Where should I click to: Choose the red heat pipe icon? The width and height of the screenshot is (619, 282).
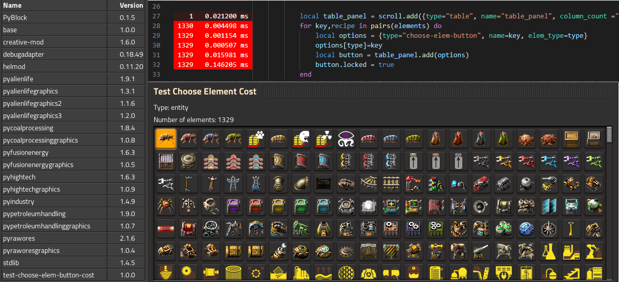click(x=165, y=228)
